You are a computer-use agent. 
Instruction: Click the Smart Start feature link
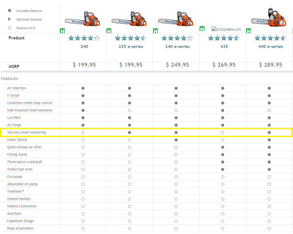[x=17, y=140]
